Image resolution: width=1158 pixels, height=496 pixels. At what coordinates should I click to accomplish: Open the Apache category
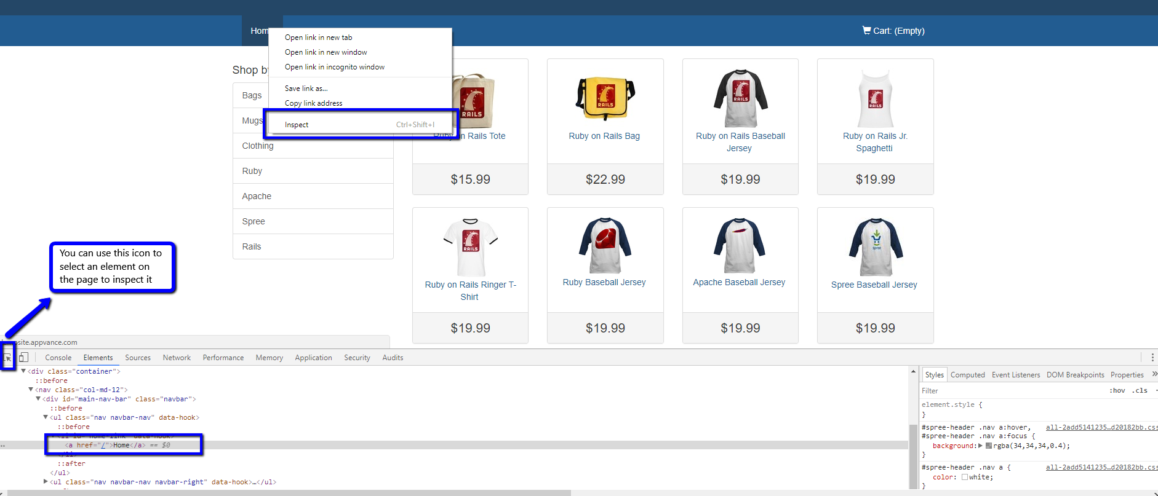pyautogui.click(x=313, y=196)
